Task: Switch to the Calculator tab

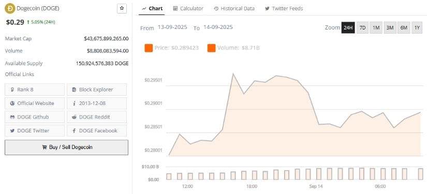Action: point(188,8)
